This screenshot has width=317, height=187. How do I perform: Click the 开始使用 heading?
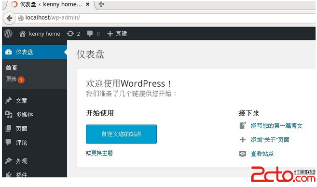100,113
